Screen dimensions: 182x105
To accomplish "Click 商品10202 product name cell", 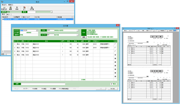I will (x=46, y=55).
